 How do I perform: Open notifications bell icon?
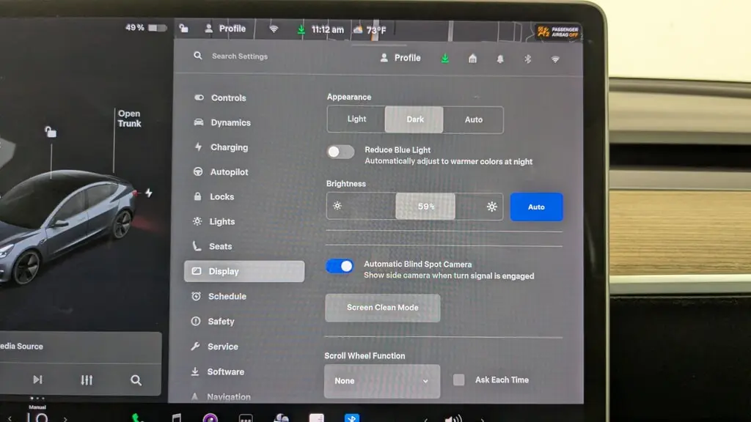[500, 59]
